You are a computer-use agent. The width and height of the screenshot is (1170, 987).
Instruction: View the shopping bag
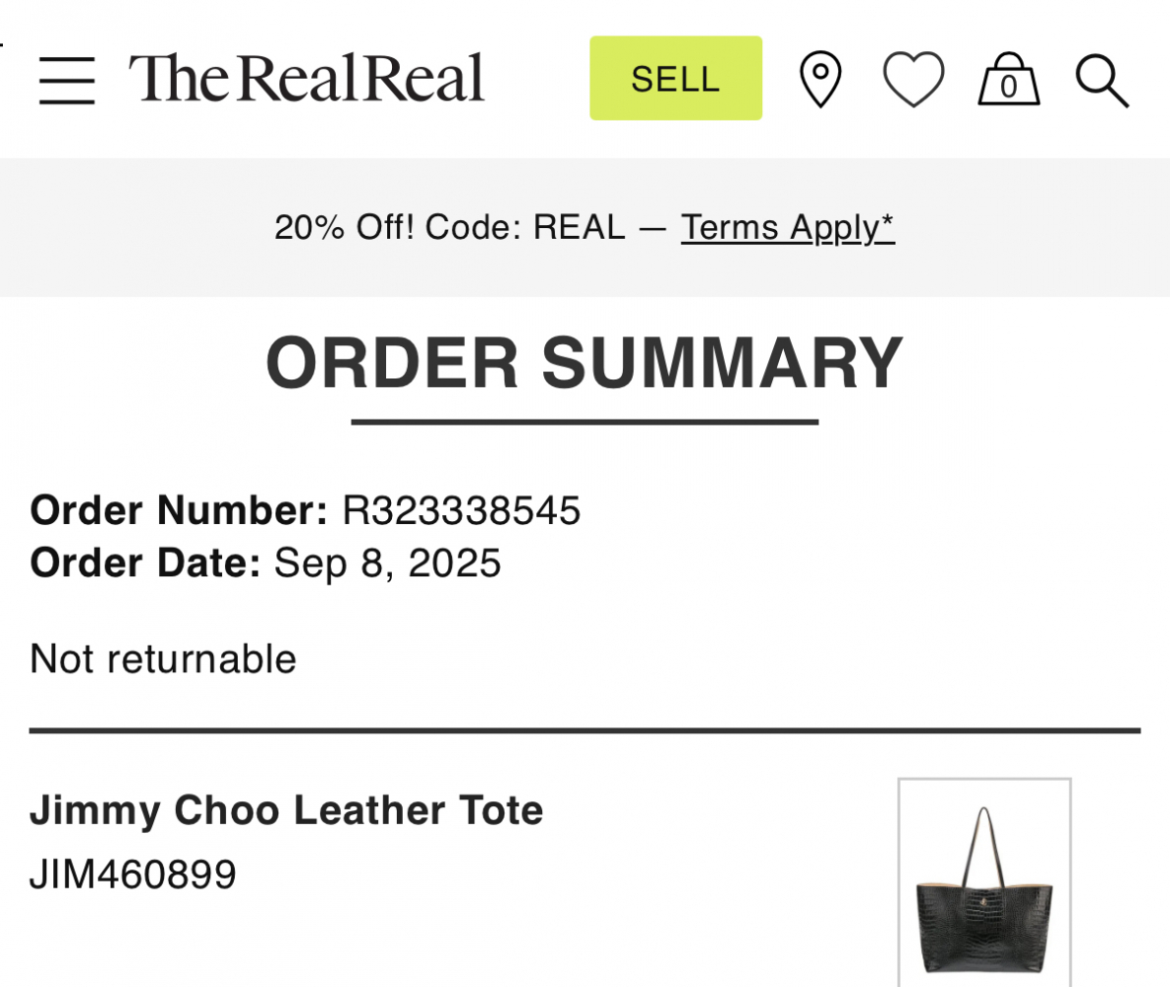pyautogui.click(x=1008, y=79)
